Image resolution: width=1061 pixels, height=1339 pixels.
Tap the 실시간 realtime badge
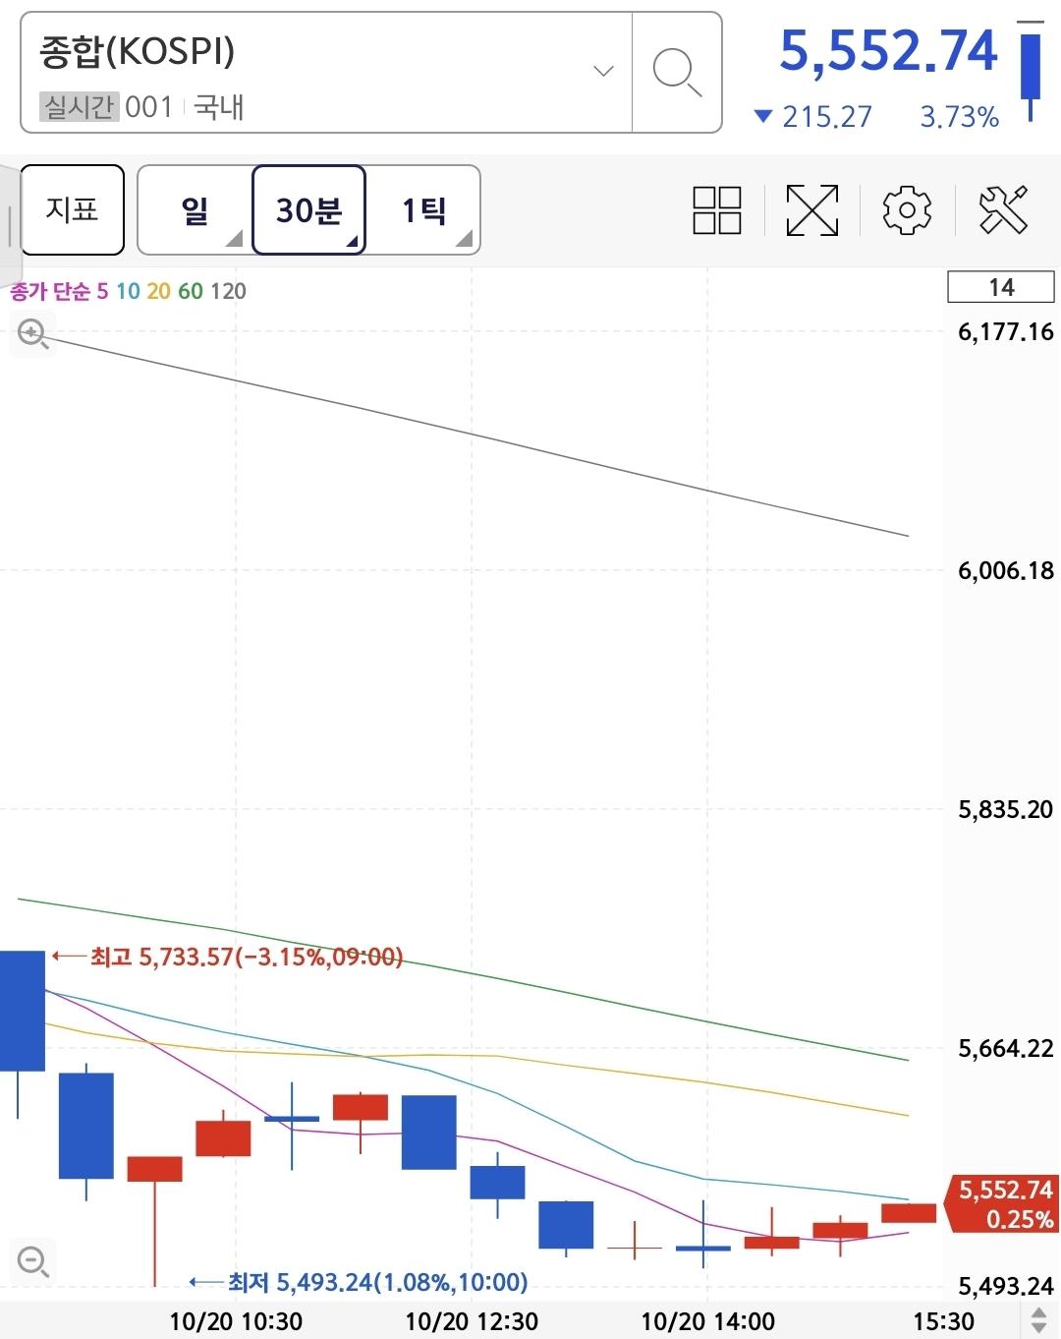coord(79,106)
